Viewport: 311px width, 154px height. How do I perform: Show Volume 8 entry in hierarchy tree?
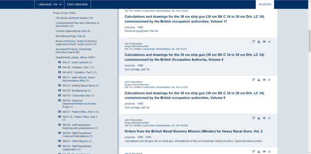tap(259, 80)
